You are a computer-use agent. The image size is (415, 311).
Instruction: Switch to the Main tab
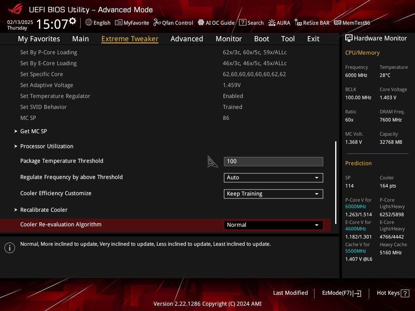coord(81,39)
